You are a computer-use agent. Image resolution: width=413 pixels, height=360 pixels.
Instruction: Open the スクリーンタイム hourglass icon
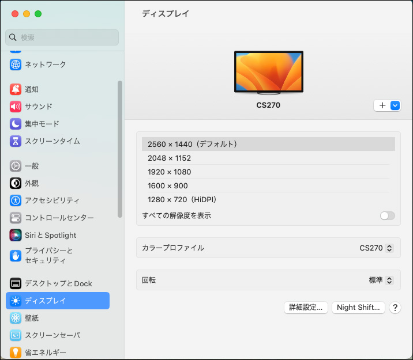pos(16,141)
